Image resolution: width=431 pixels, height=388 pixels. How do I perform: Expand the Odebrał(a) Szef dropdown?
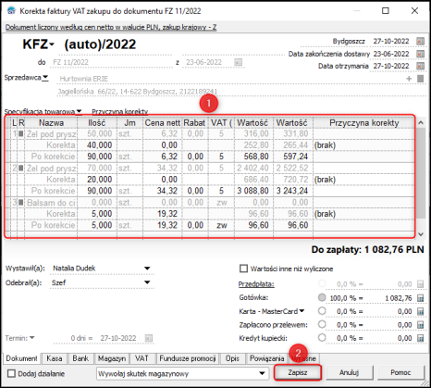tap(147, 282)
